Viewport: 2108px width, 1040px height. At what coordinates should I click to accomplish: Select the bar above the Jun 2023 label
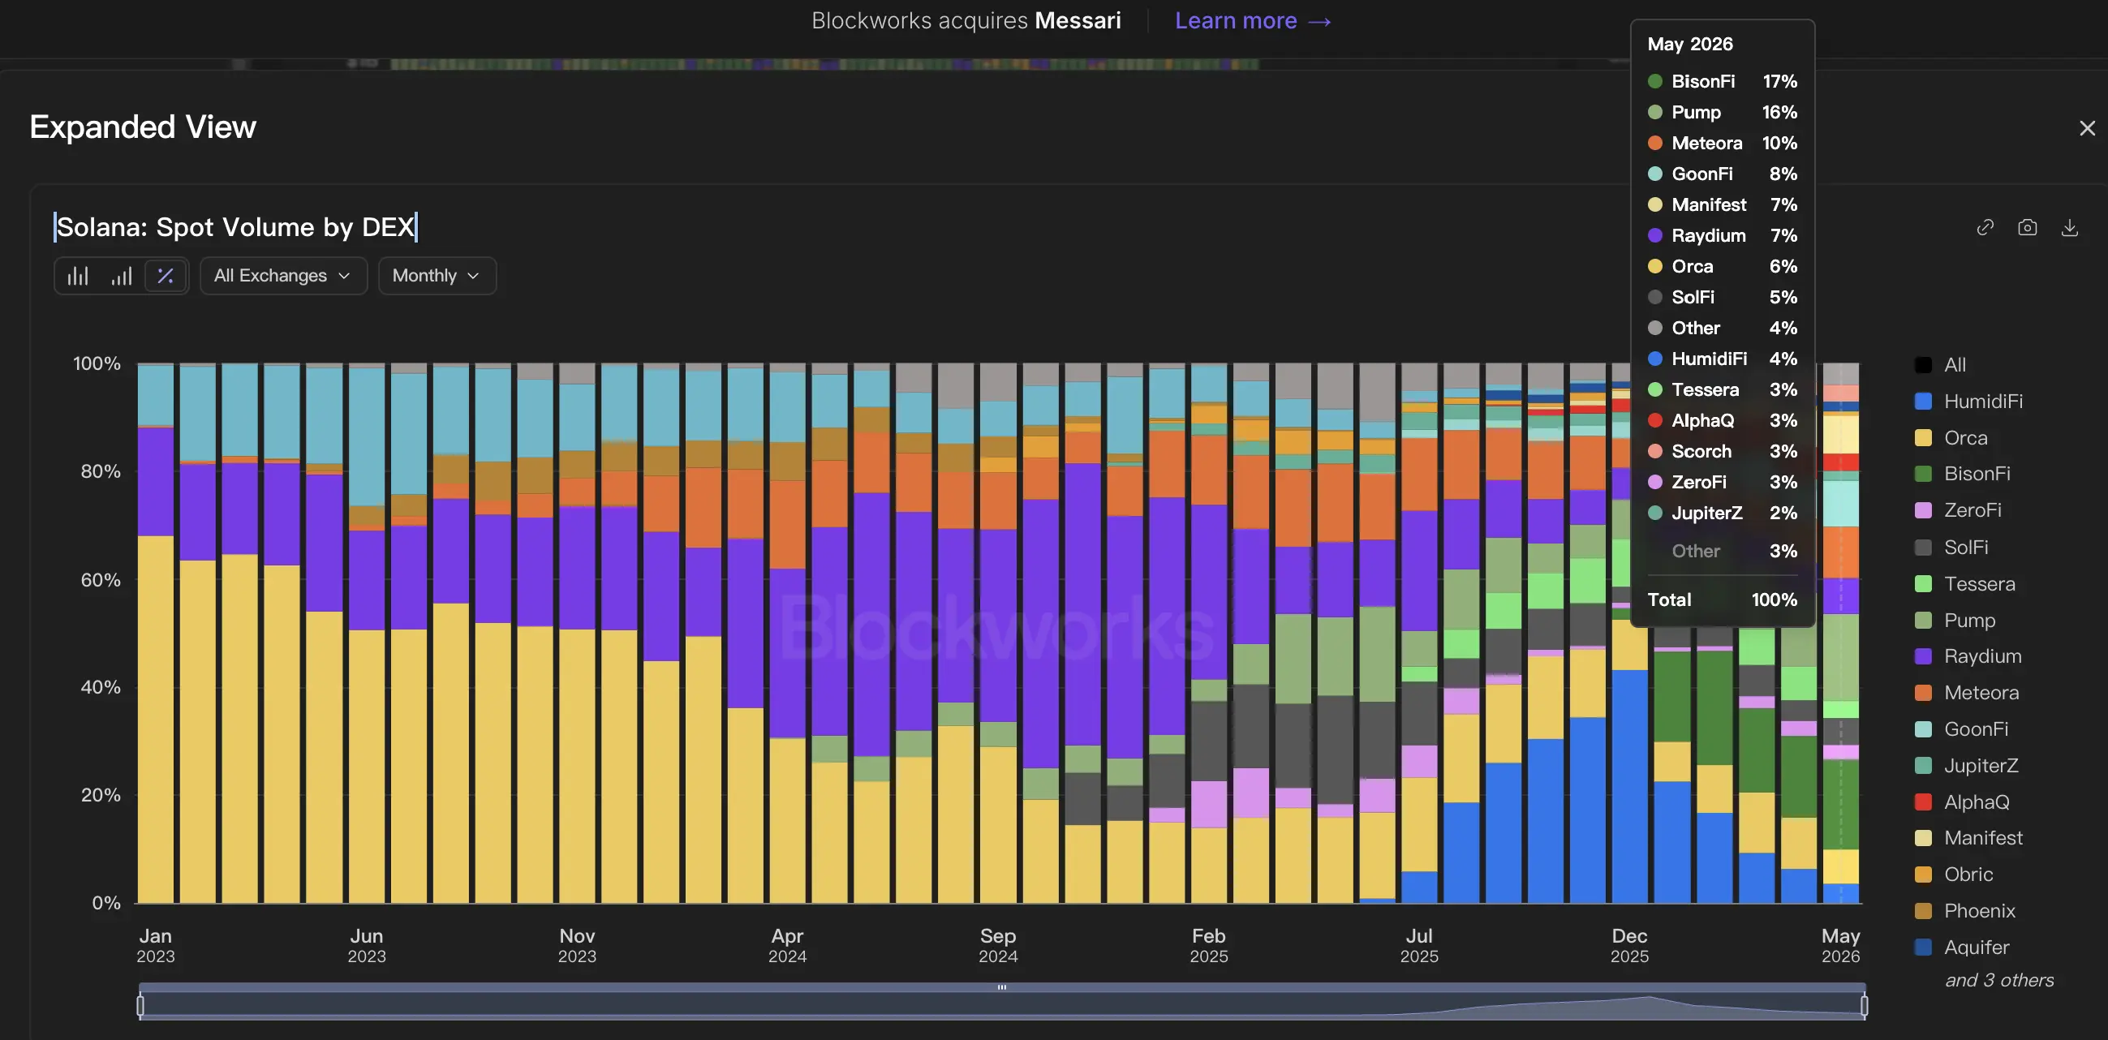point(367,634)
